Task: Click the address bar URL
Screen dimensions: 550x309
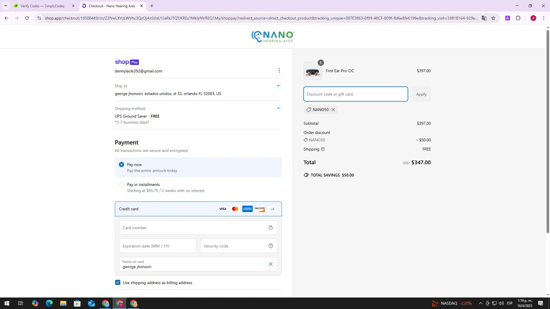Action: [x=261, y=18]
